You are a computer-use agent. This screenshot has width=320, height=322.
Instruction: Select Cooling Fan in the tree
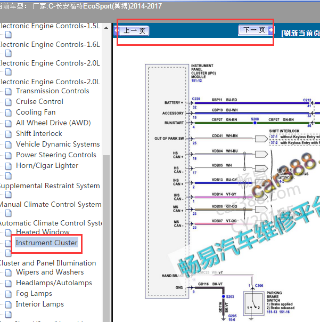point(36,112)
